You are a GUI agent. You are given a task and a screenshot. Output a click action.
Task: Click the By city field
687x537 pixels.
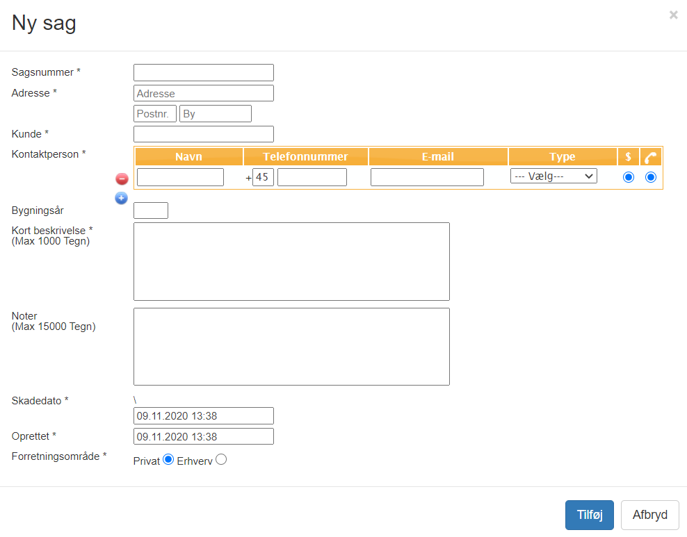point(215,114)
